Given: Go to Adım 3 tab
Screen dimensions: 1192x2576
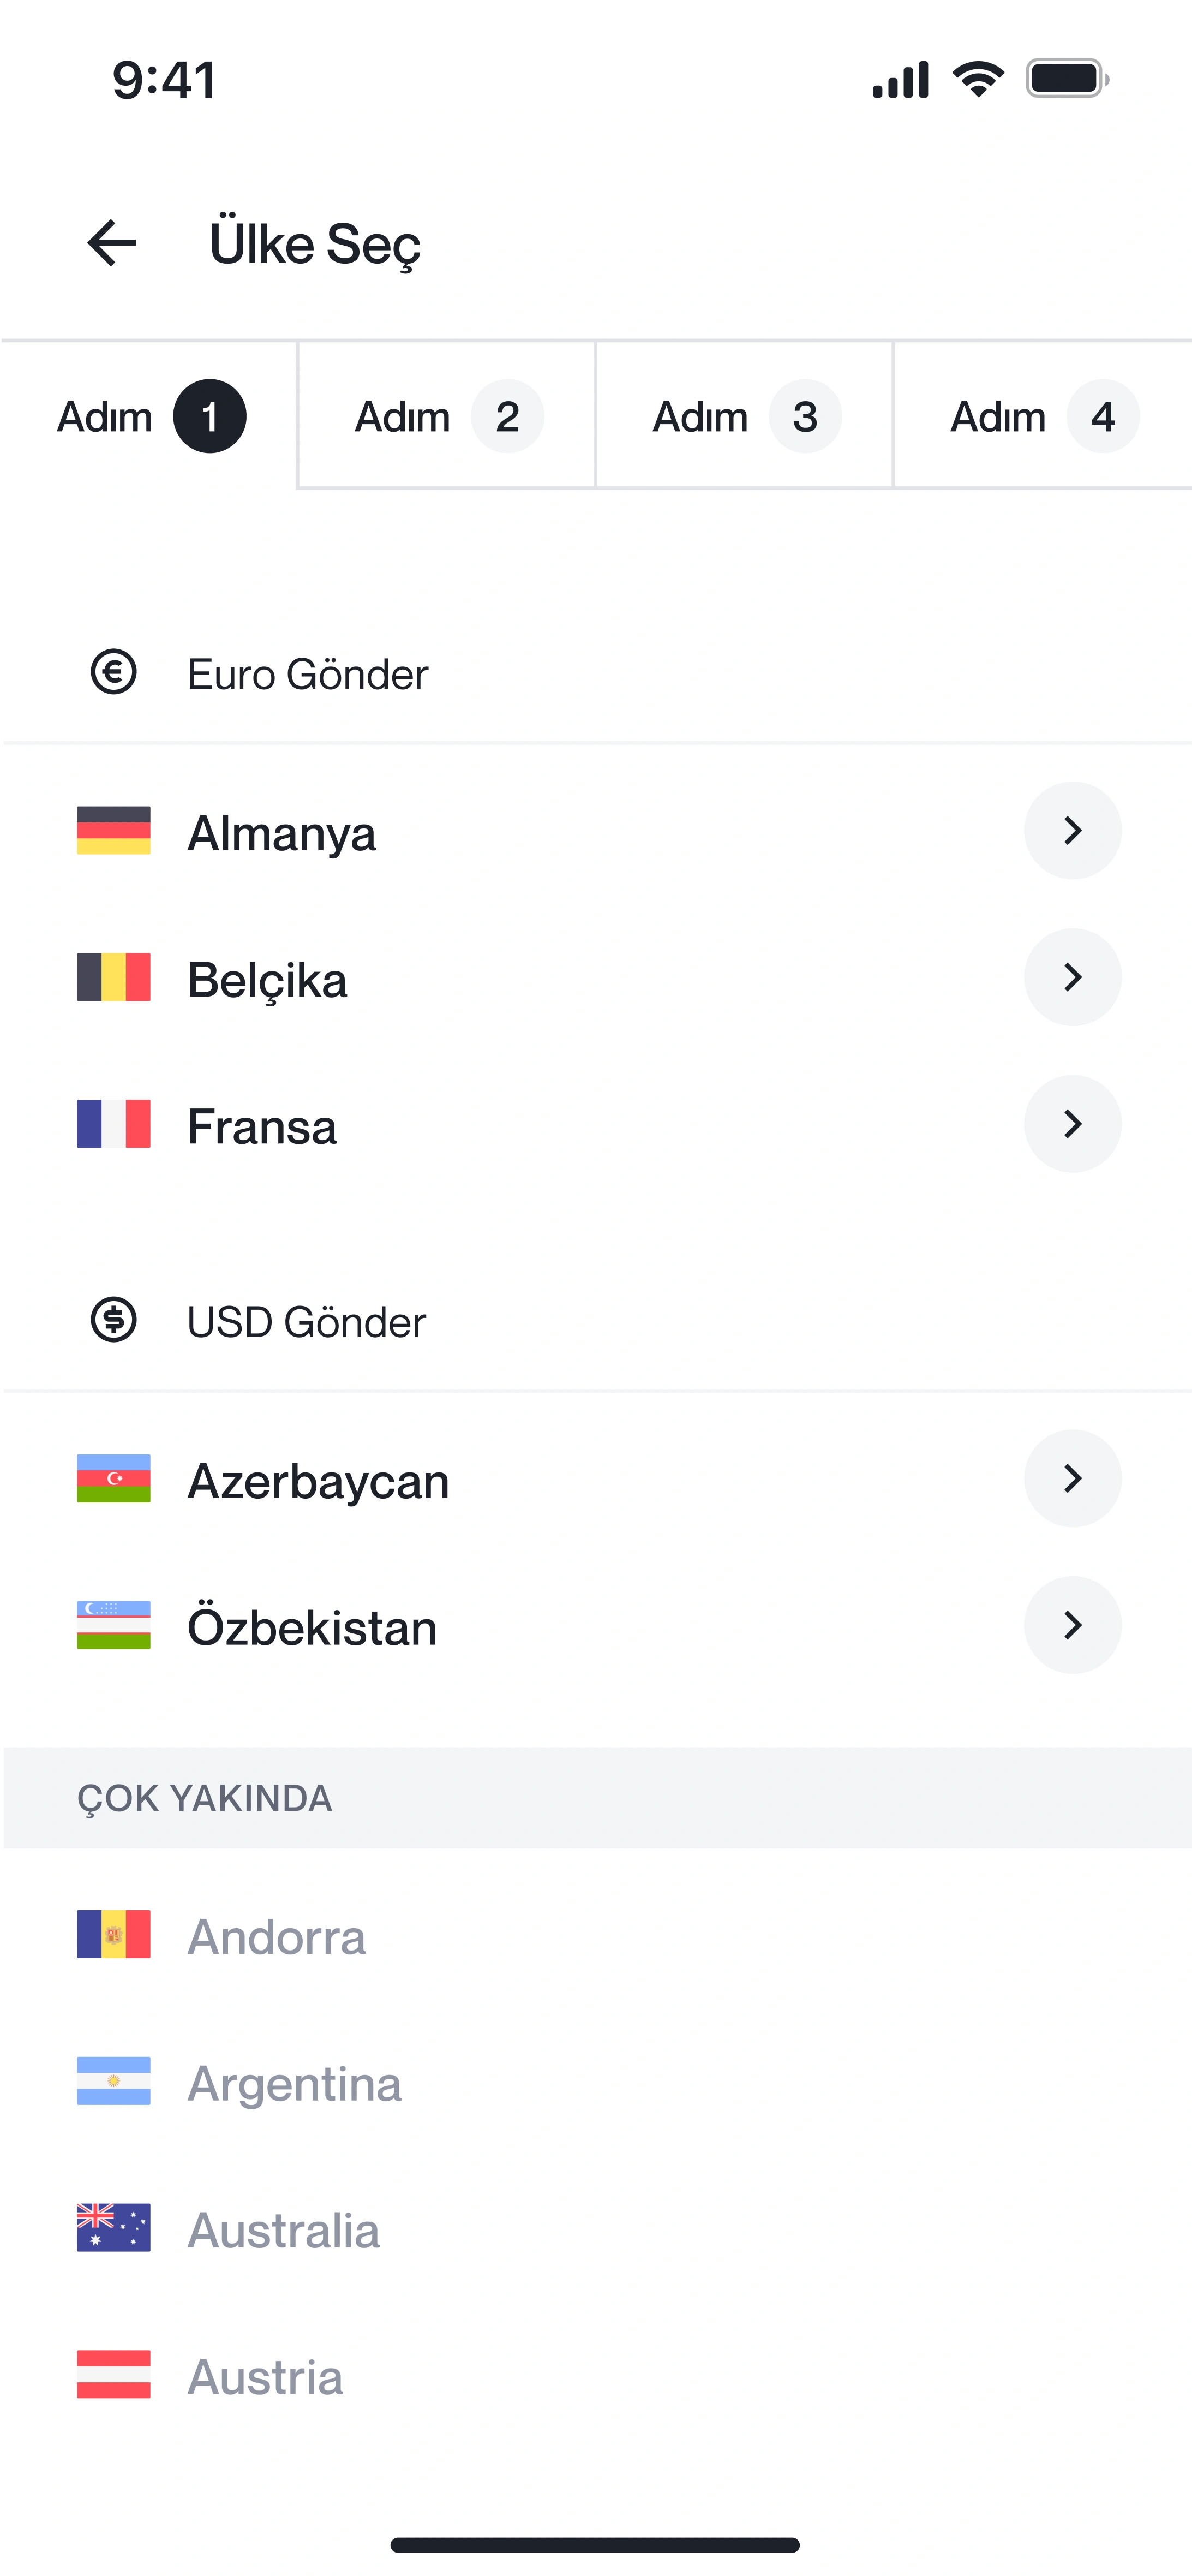Looking at the screenshot, I should click(x=745, y=416).
